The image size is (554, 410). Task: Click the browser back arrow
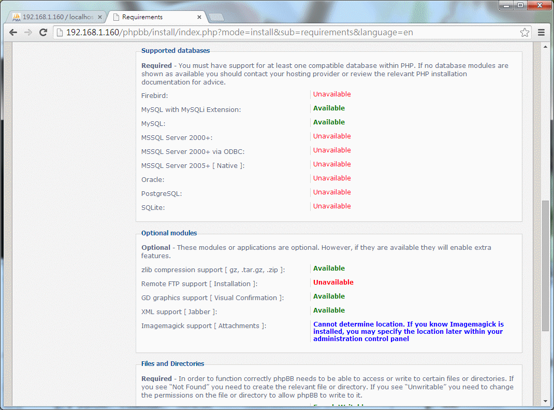(x=13, y=33)
